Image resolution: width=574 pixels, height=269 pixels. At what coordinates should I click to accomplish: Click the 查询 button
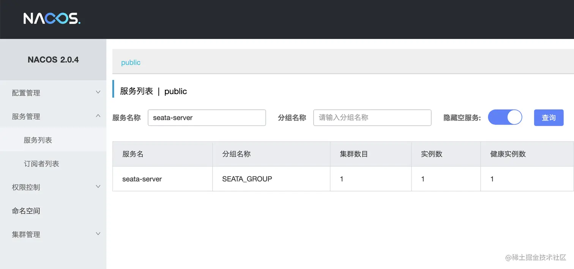(549, 117)
